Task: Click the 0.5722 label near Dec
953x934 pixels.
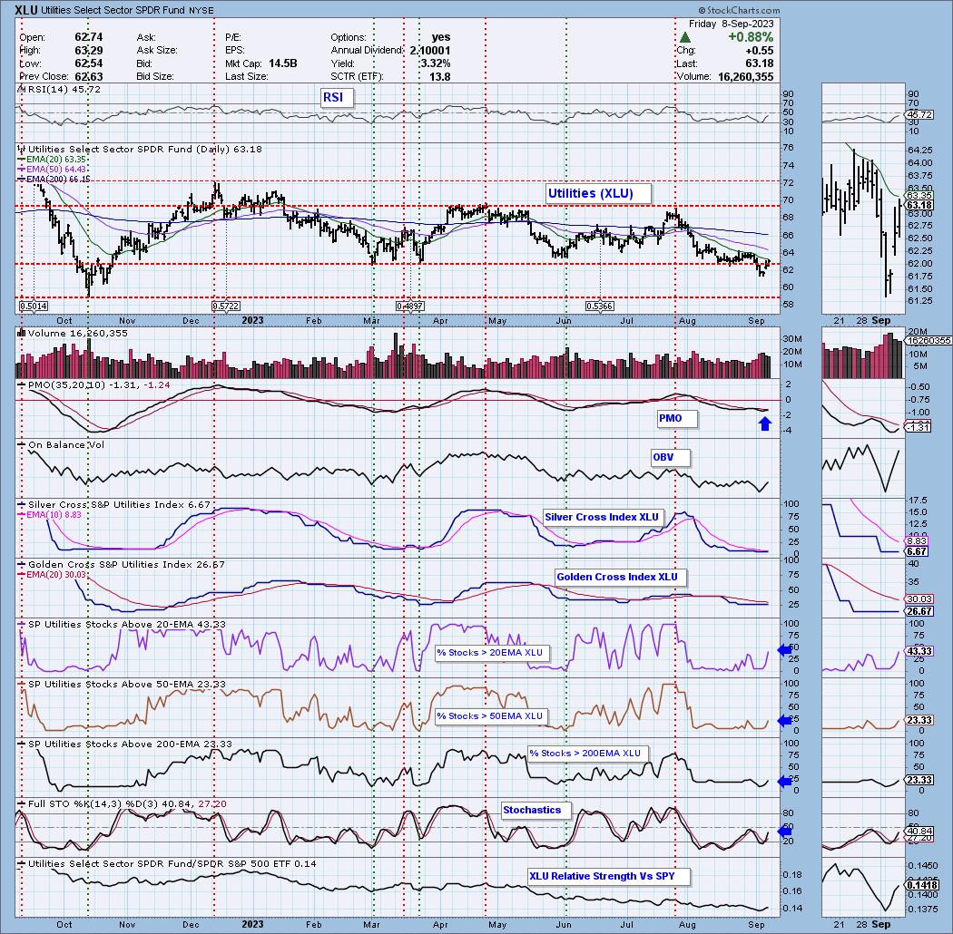Action: click(226, 306)
